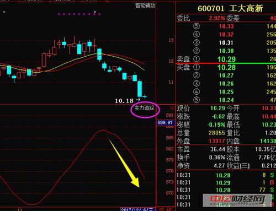276x211 pixels.
Task: Select buy level 5 price 10.24
Action: click(x=226, y=100)
